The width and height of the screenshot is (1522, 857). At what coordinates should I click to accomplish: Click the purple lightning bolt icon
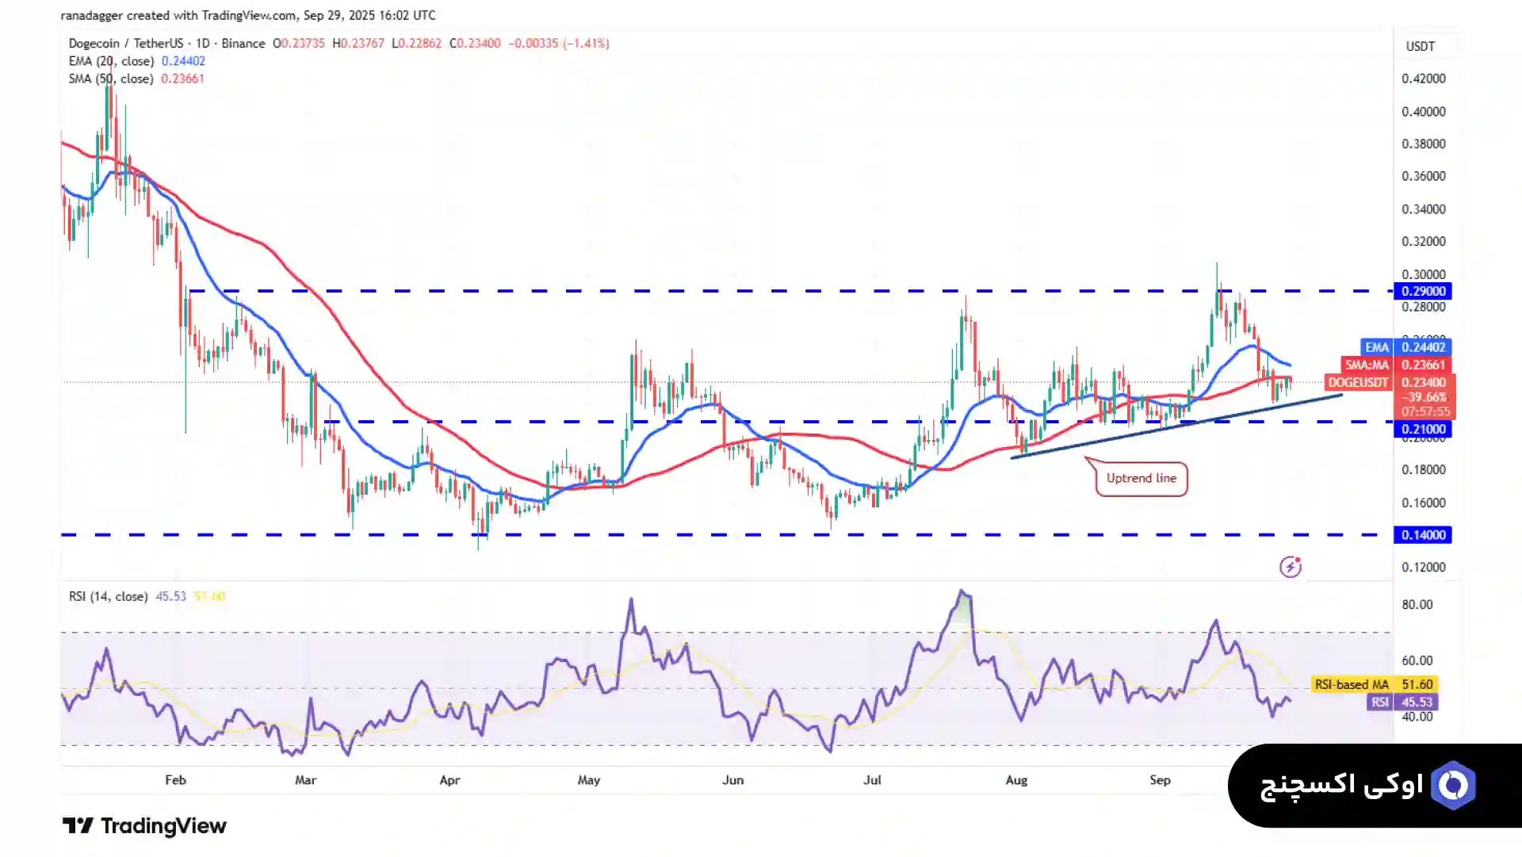pos(1291,567)
